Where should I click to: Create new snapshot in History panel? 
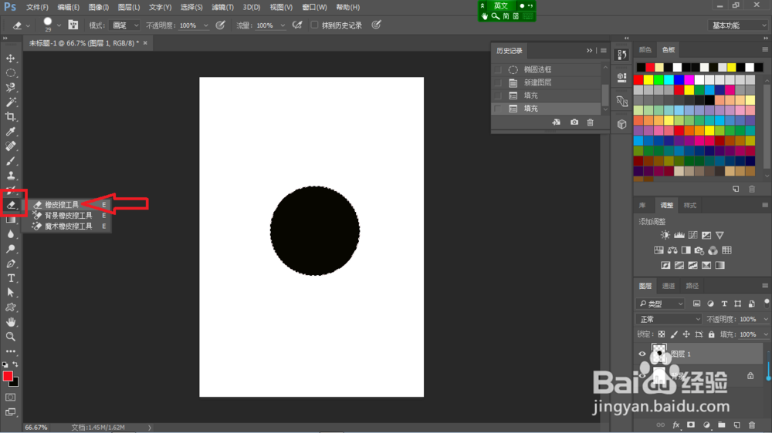(574, 123)
